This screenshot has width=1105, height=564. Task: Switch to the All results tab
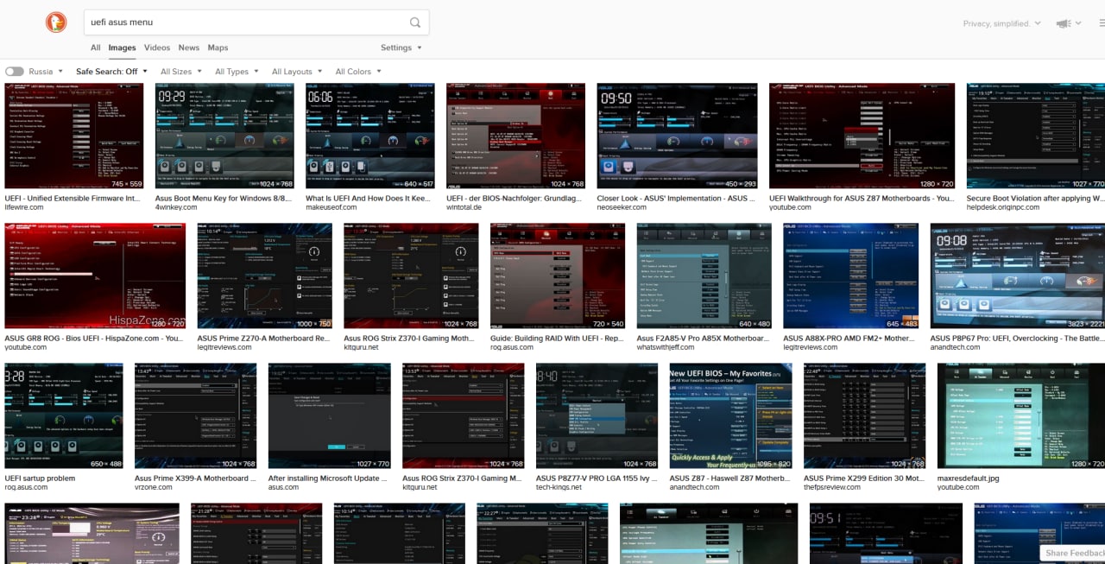point(96,48)
